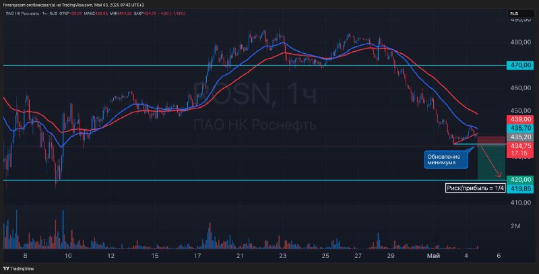Image resolution: width=539 pixels, height=274 pixels.
Task: Click the 435,70 cyan price label
Action: click(519, 128)
